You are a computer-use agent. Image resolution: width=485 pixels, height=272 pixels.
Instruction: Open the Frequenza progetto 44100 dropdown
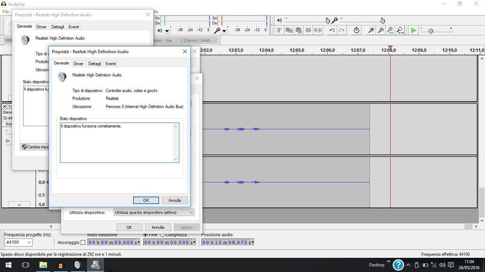click(x=19, y=242)
